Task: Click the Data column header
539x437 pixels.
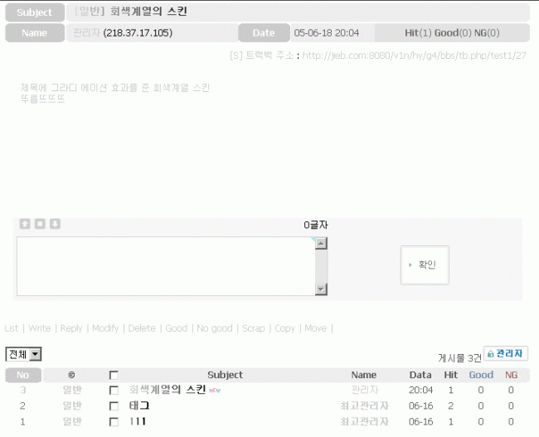Action: click(420, 375)
